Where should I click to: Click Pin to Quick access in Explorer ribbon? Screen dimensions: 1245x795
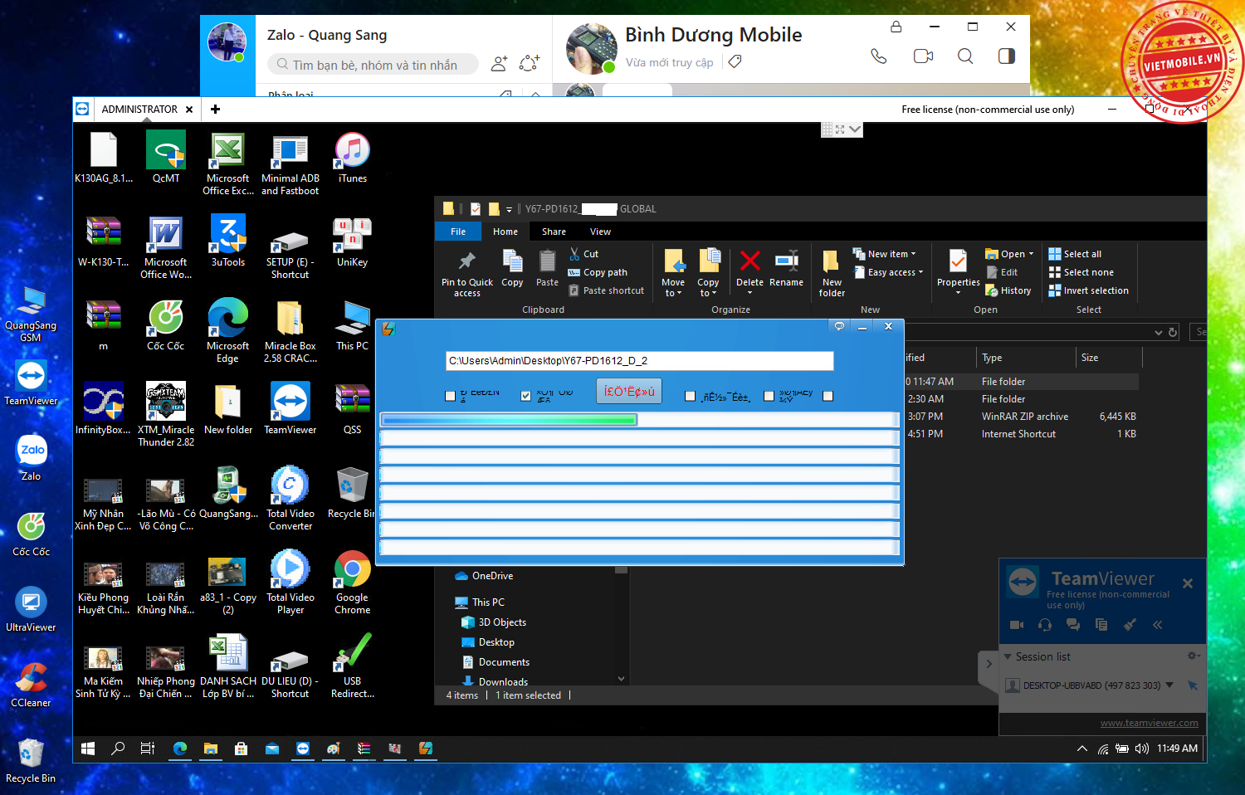(467, 273)
